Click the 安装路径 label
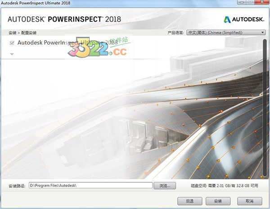Viewport: 270px width, 209px height. [17, 186]
